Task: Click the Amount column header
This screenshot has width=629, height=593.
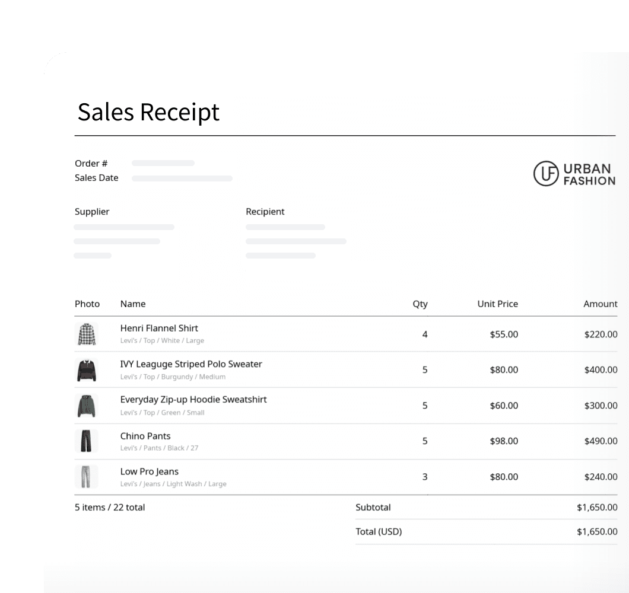Action: pyautogui.click(x=600, y=304)
